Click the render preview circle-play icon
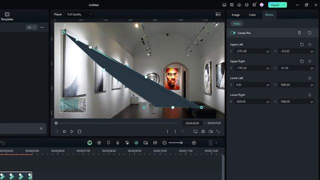Image resolution: width=320 pixels, height=180 pixels. (x=99, y=143)
